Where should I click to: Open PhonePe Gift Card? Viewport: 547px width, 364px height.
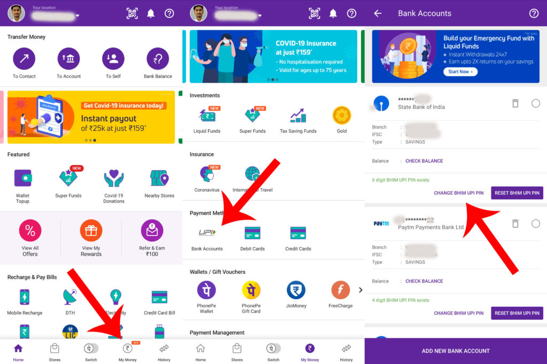pyautogui.click(x=251, y=290)
